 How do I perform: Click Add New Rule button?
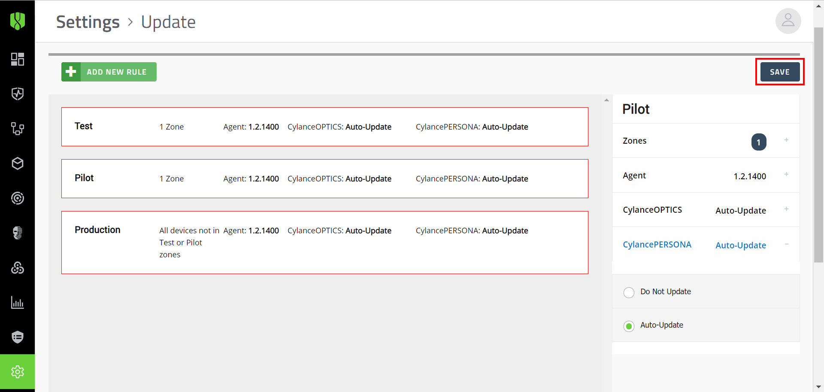point(109,72)
